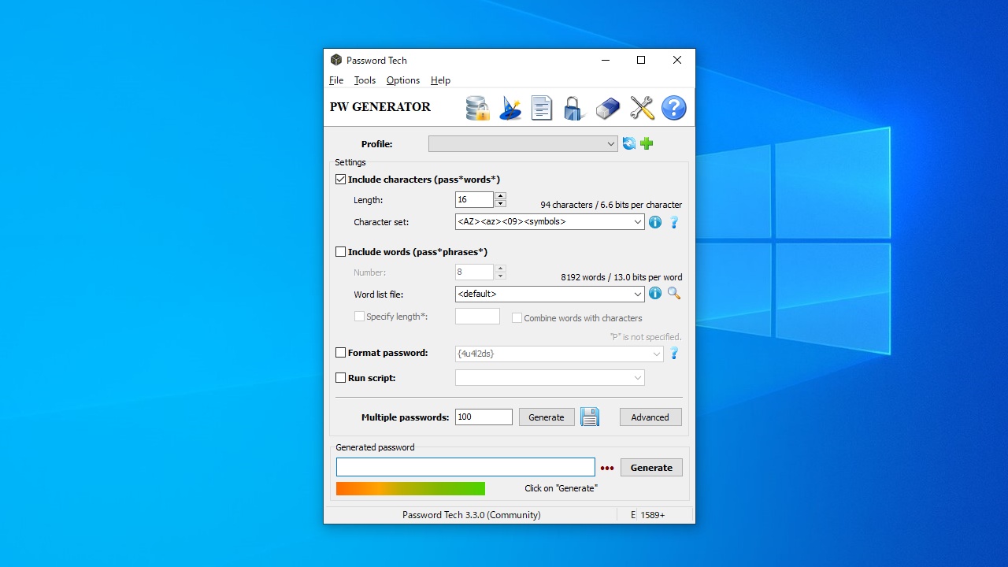Screen dimensions: 1008x567
Task: Click the question mark help icon beside Character set
Action: [x=674, y=222]
